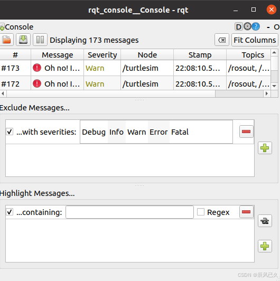This screenshot has height=281, width=280.
Task: Remove the containing highlight filter with minus button
Action: point(246,212)
